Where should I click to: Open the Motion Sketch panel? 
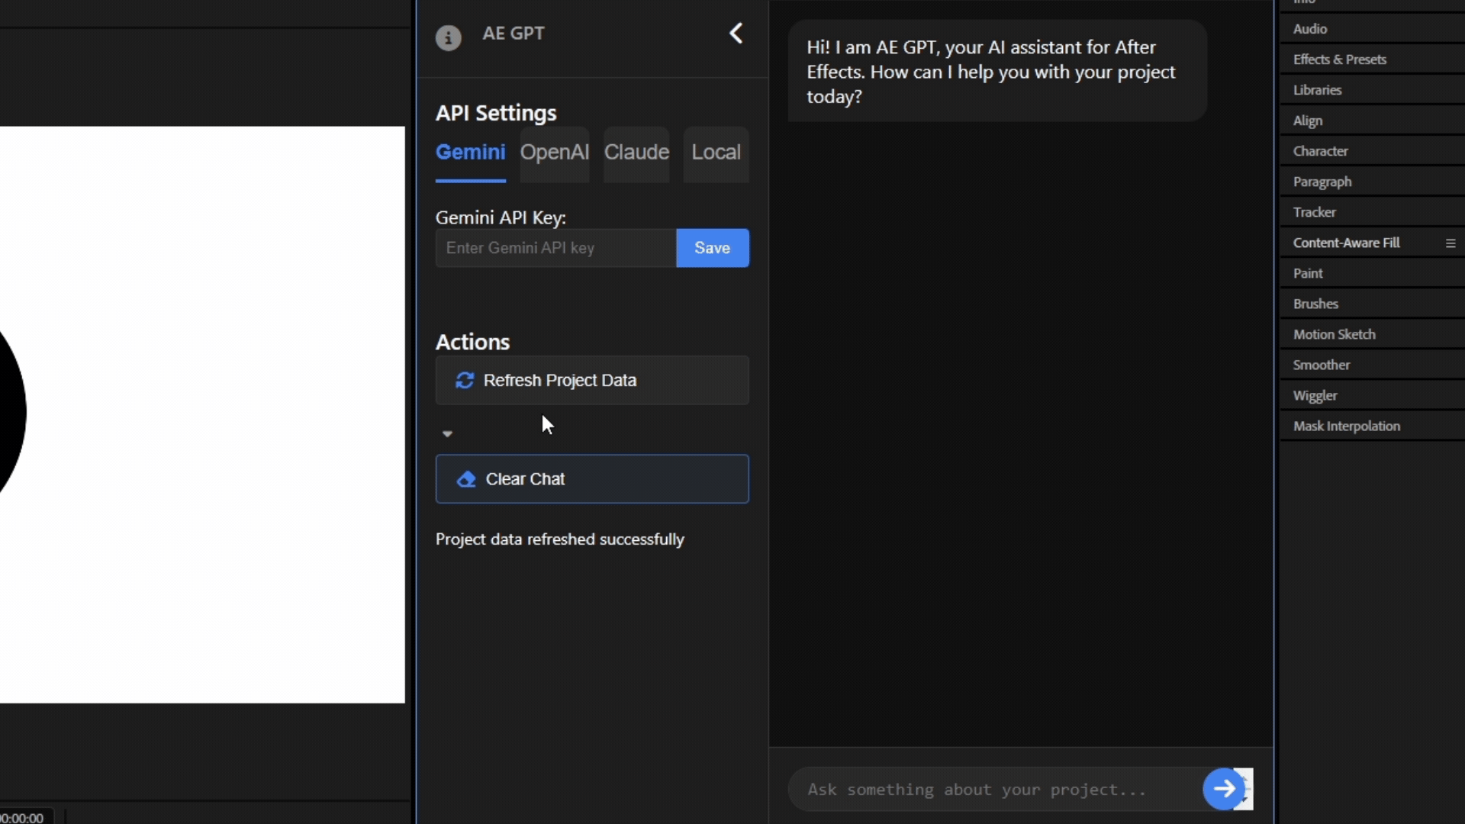[1334, 334]
